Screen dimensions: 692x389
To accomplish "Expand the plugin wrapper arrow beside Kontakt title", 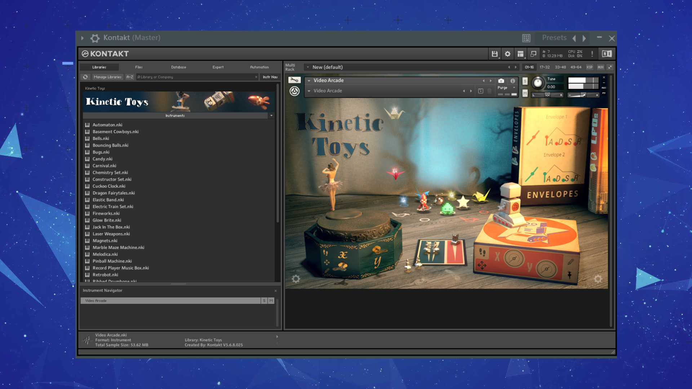I will [x=83, y=38].
